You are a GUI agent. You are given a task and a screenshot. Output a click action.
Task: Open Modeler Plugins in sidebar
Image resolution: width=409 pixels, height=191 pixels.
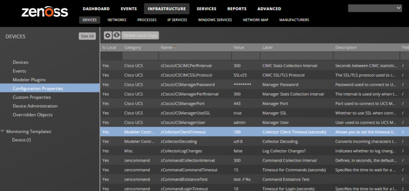point(29,80)
